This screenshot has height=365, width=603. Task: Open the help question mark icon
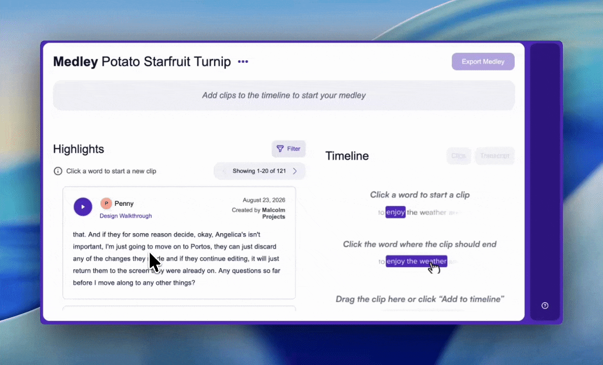pos(545,306)
